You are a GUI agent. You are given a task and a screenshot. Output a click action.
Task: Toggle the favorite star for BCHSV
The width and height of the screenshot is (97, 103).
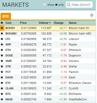point(2,28)
